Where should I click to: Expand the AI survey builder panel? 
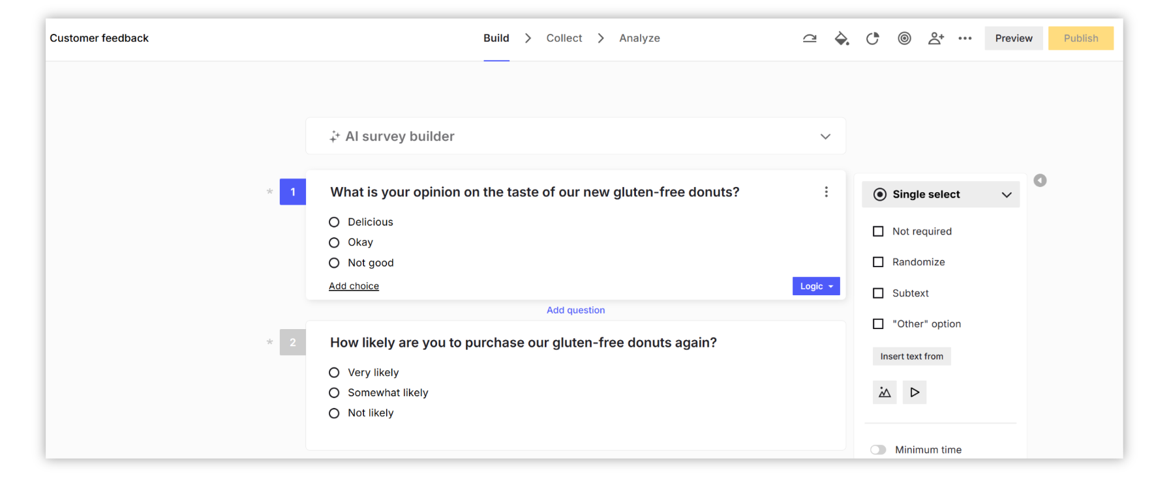825,136
